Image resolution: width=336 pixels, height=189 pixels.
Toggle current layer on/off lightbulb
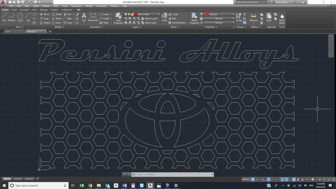click(126, 14)
